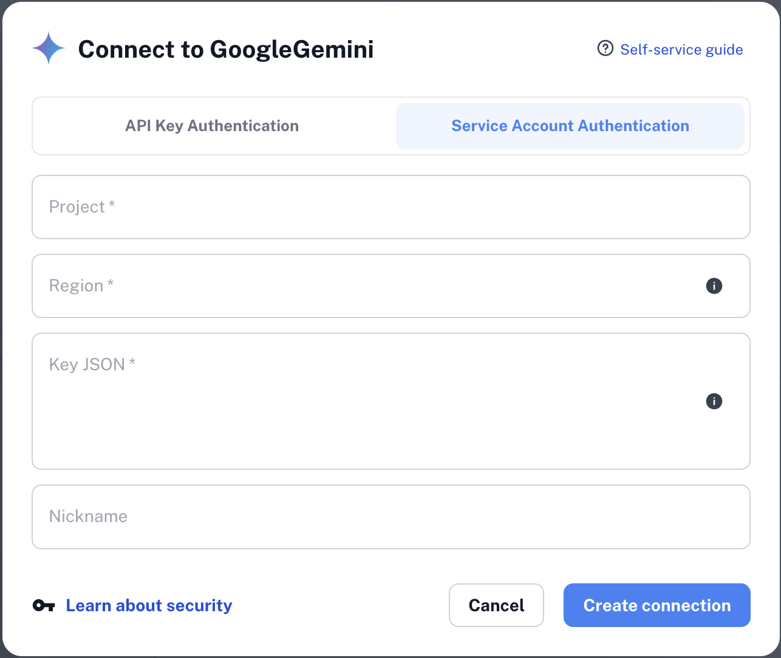Click the Region field info icon
The height and width of the screenshot is (658, 781).
714,286
